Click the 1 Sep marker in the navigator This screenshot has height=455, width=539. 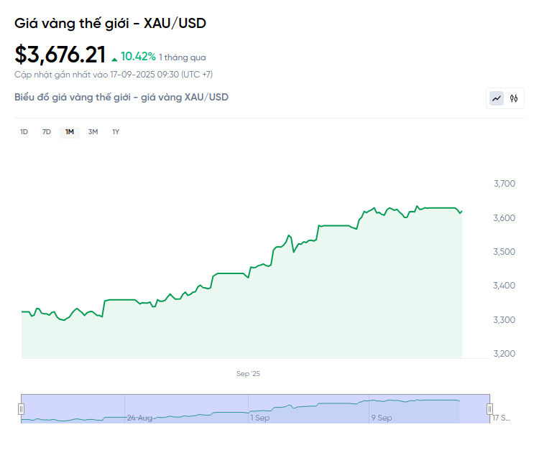259,417
